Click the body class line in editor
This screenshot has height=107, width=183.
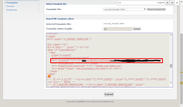click(69, 39)
